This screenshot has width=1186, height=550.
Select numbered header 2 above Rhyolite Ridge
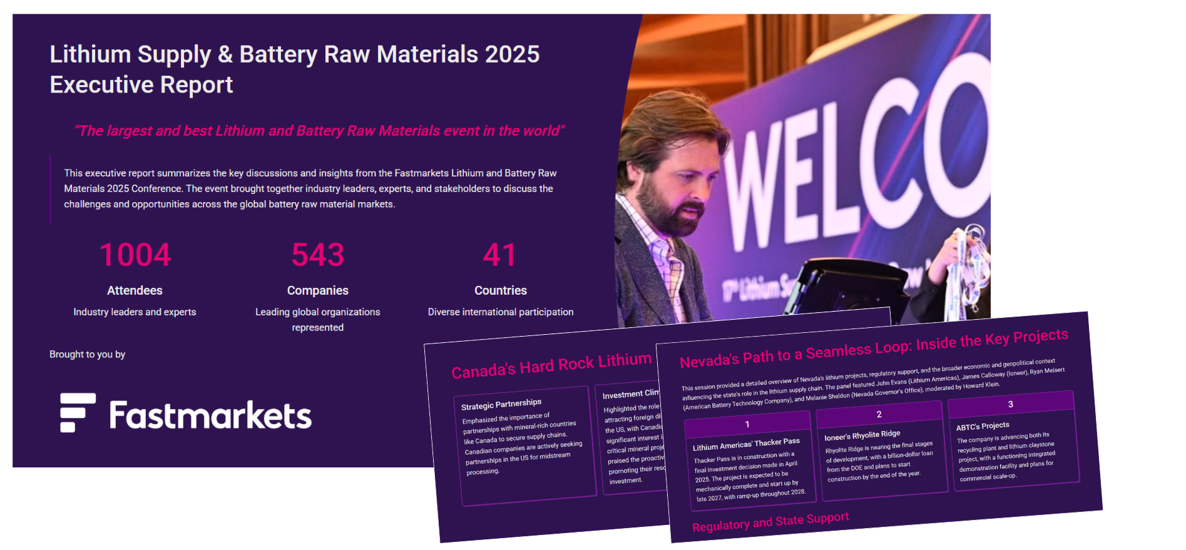pyautogui.click(x=879, y=414)
